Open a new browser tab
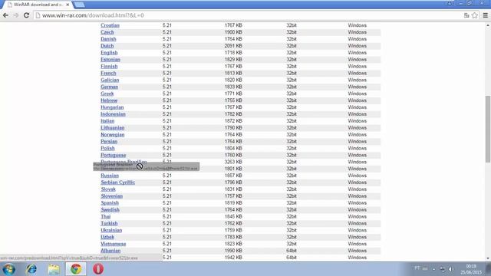Image resolution: width=491 pixels, height=276 pixels. coord(79,5)
